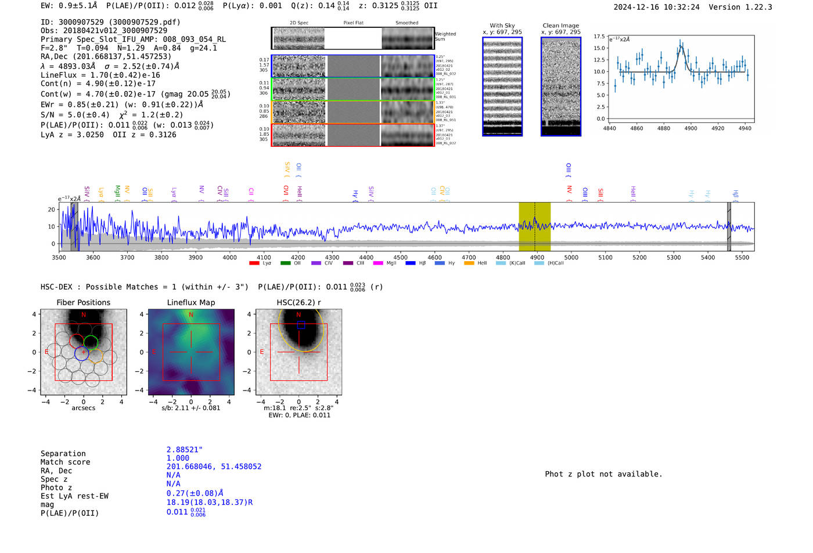This screenshot has height=553, width=813.
Task: Click the Gaussian emission peak in the line-fit plot
Action: point(681,48)
